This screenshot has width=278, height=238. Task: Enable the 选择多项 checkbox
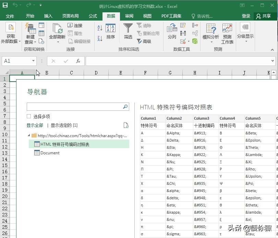29,117
